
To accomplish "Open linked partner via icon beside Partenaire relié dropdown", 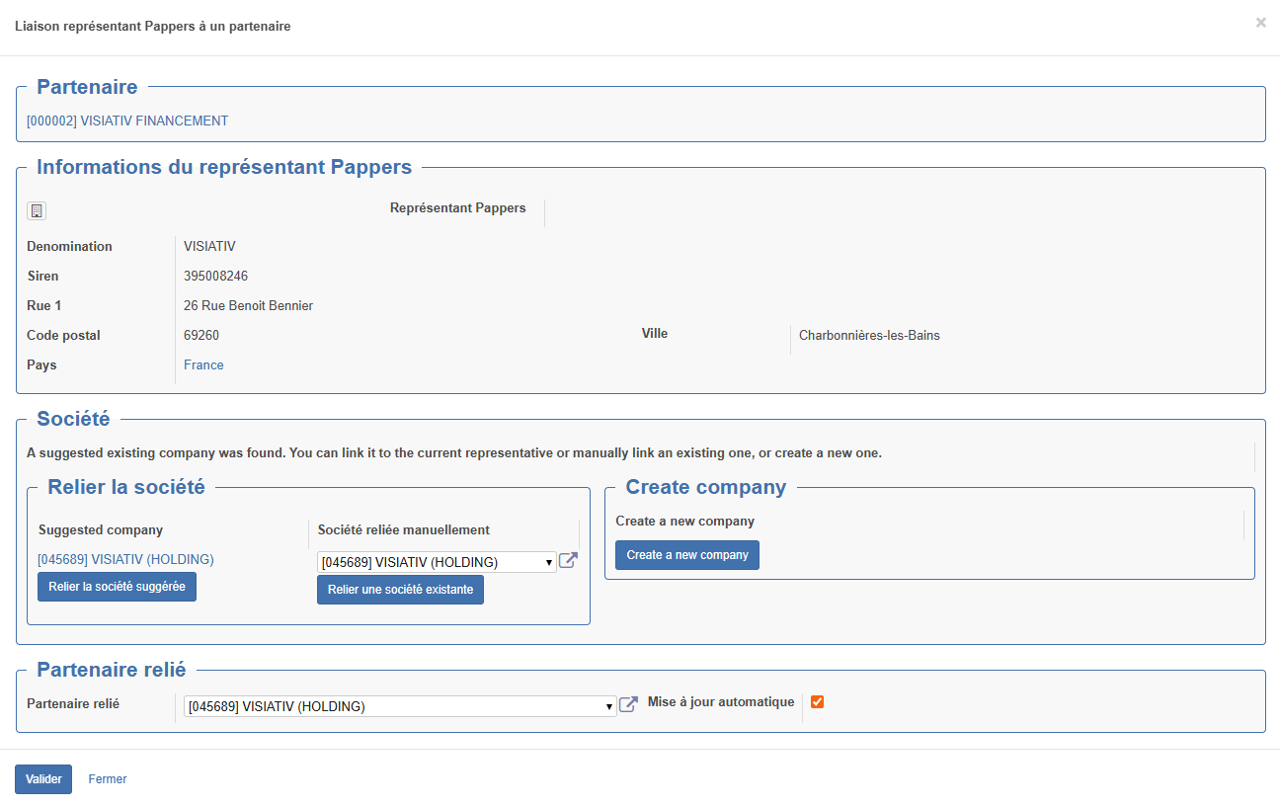I will 628,704.
